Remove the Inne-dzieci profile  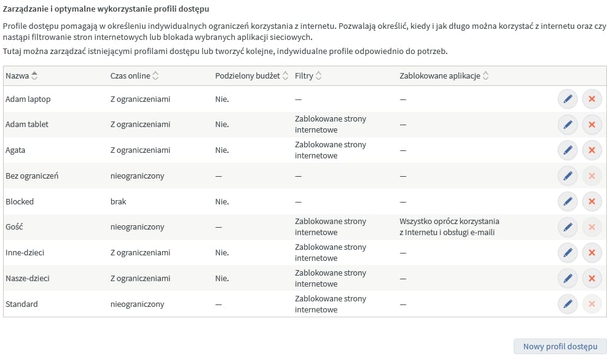pyautogui.click(x=592, y=252)
